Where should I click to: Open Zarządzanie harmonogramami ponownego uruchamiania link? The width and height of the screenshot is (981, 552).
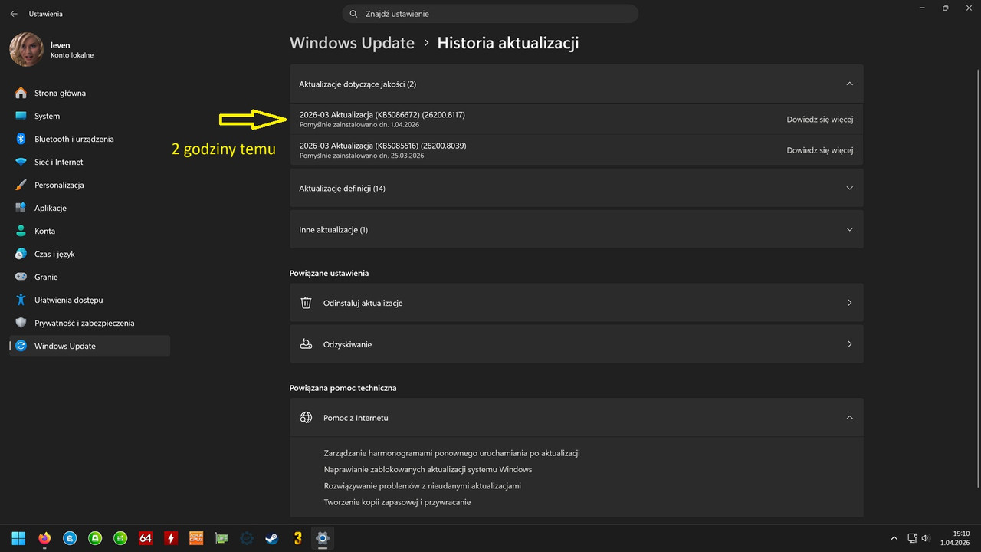click(452, 453)
